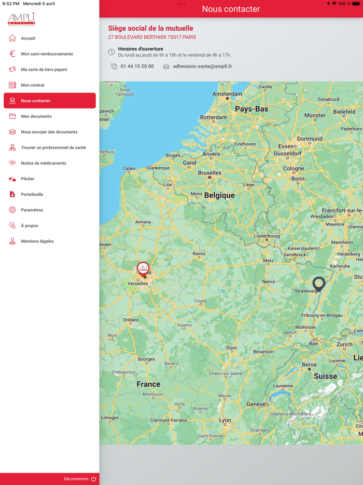Click the three dots at top center
363x485 pixels.
click(x=181, y=4)
